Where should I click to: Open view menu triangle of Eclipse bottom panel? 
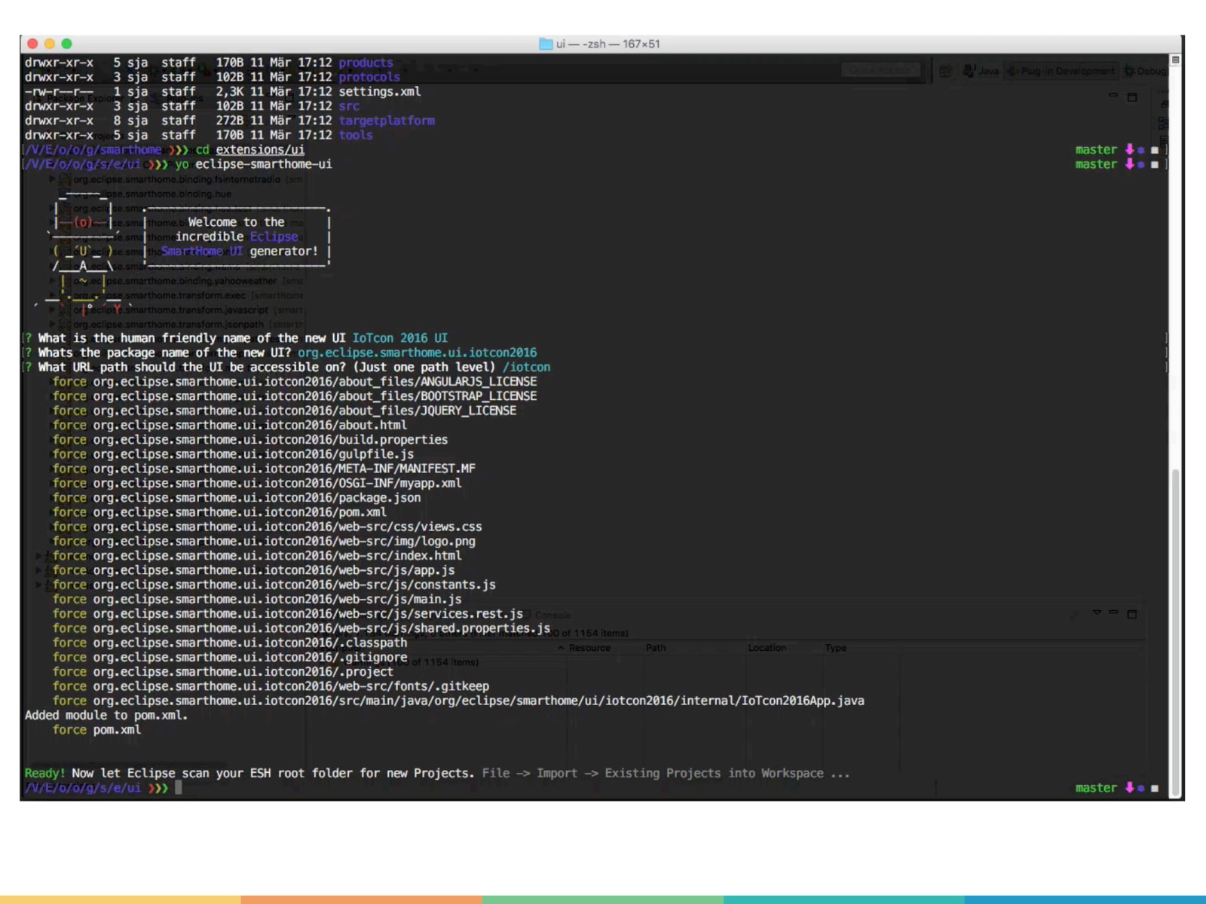coord(1097,612)
